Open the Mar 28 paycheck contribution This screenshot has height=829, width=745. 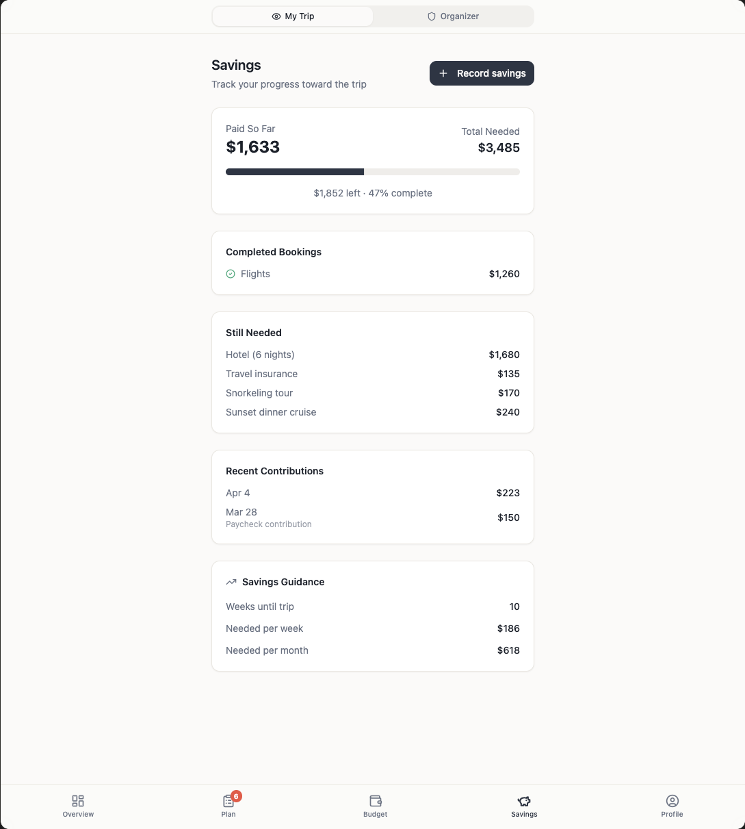(373, 518)
